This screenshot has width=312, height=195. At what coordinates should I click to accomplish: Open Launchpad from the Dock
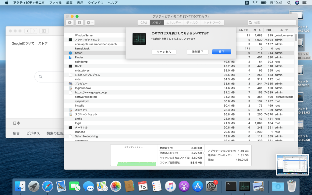(x=34, y=186)
